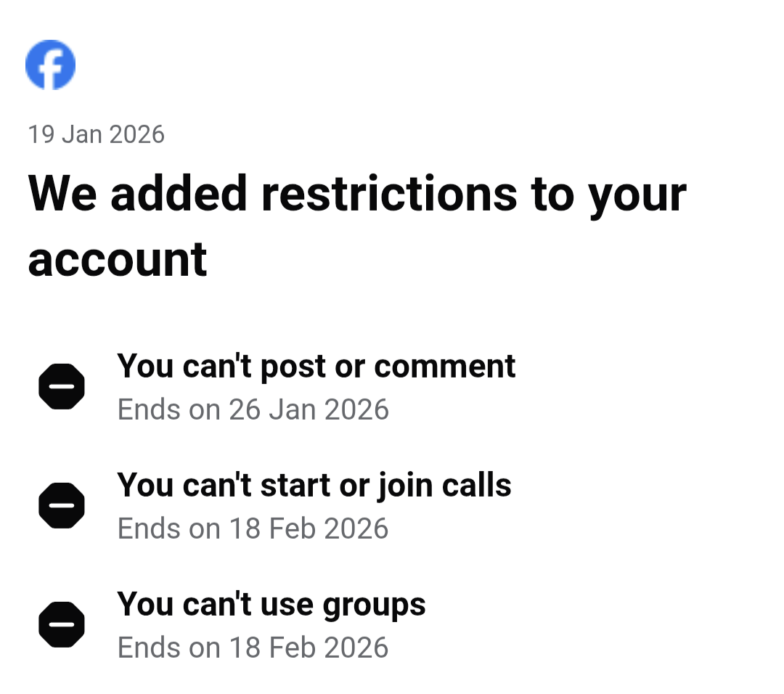Tap the stop icon beside groups restriction

point(62,624)
